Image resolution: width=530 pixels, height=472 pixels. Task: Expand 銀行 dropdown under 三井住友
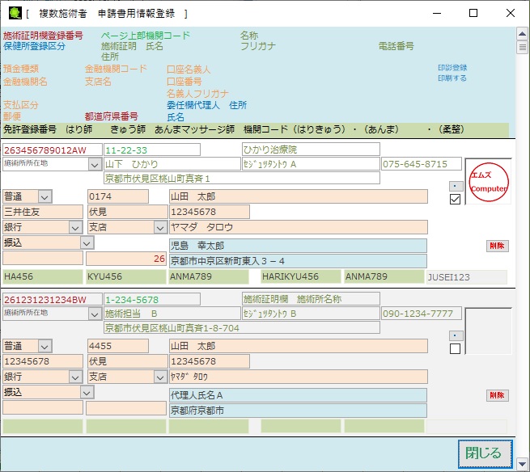75,228
